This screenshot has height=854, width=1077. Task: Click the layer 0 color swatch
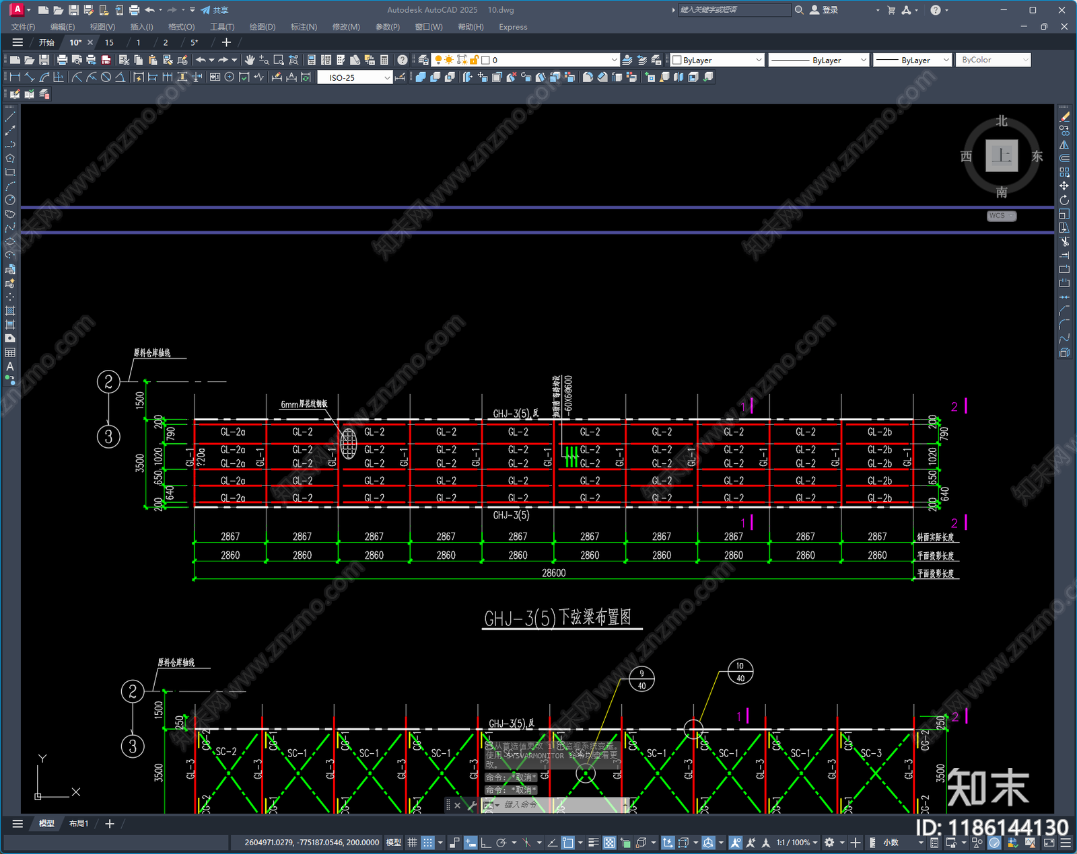485,60
